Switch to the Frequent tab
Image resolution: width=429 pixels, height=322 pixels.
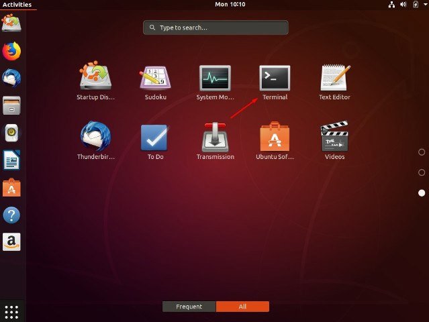point(189,307)
